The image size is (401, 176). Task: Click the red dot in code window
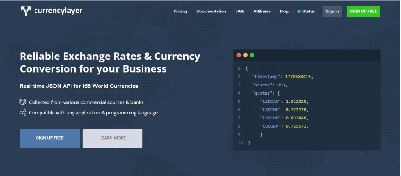pos(239,55)
